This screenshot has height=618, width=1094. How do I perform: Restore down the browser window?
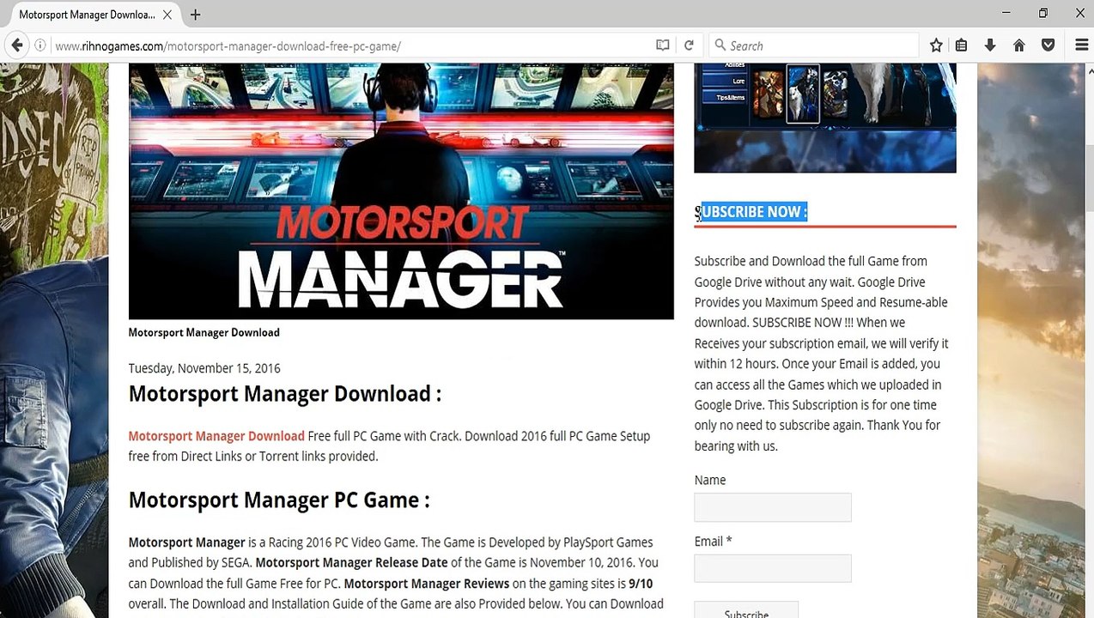tap(1042, 14)
